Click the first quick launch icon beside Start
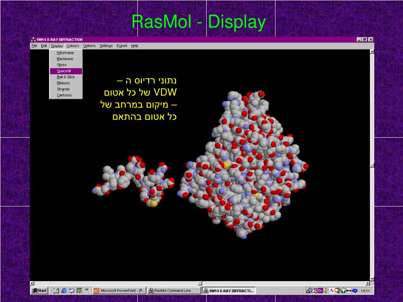Viewport: 403px width, 302px height. [x=56, y=291]
